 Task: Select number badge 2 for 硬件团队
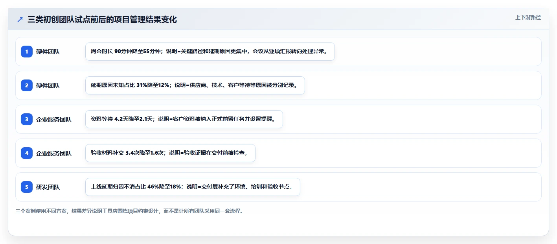coord(27,85)
